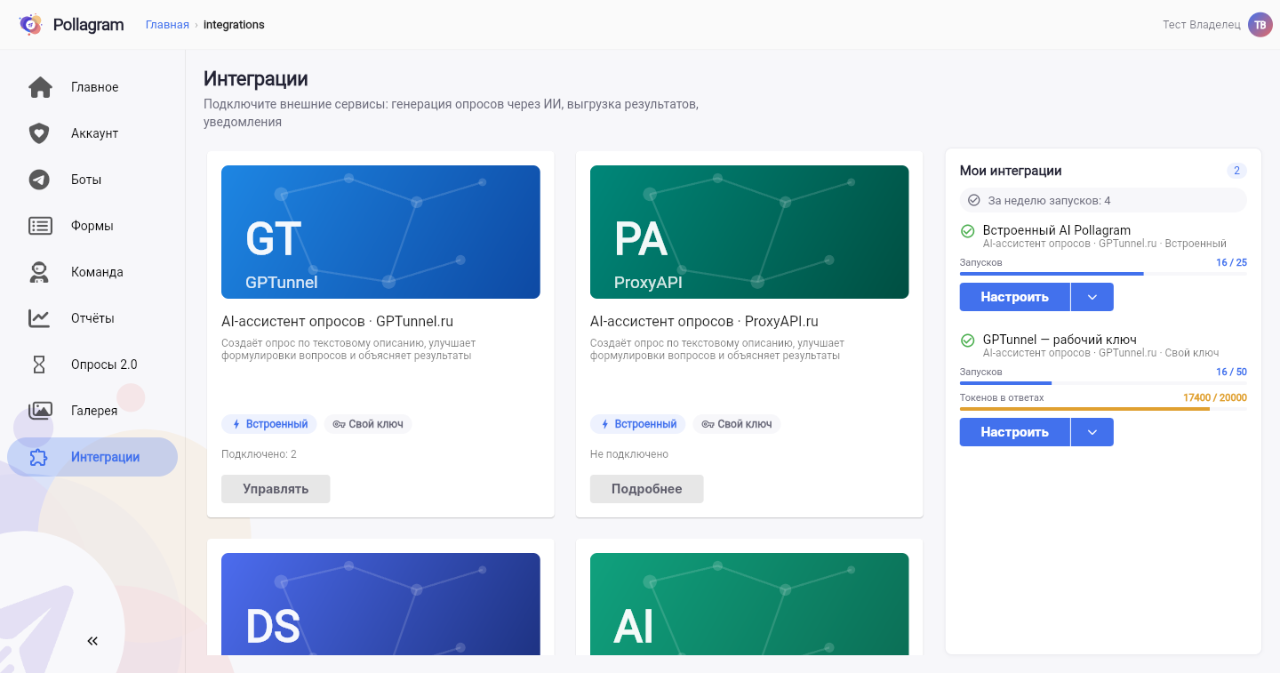
Task: Click the green check icon beside GPTunnel — рабочий ключ
Action: click(x=968, y=341)
